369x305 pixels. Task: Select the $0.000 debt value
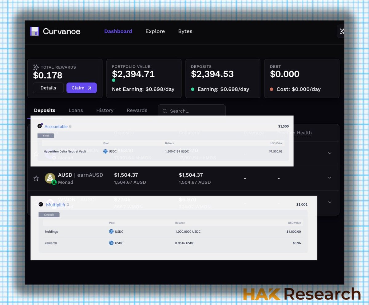285,74
